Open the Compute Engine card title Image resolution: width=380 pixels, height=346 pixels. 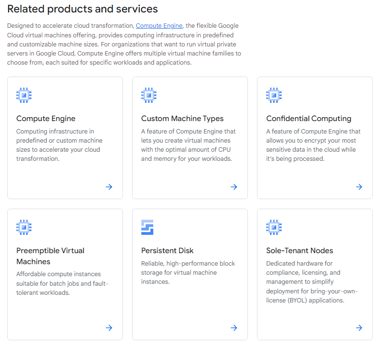(x=46, y=119)
